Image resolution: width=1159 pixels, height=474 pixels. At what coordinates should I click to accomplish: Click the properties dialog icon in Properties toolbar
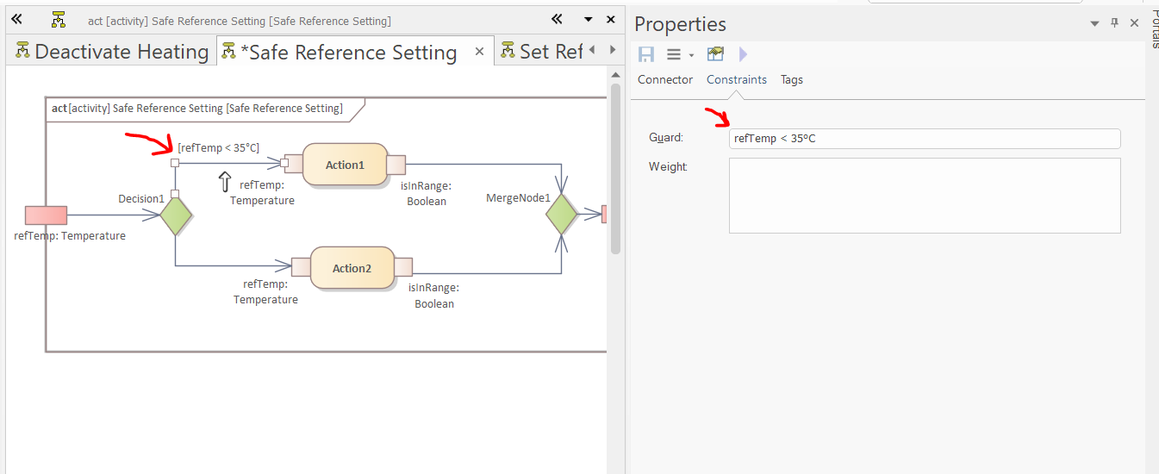[715, 54]
